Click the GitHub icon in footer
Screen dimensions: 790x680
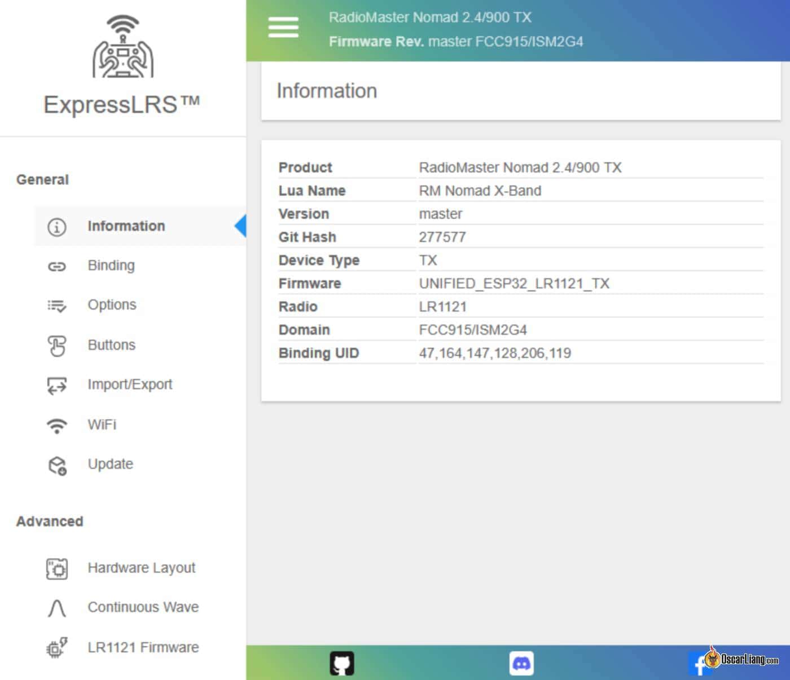coord(342,664)
